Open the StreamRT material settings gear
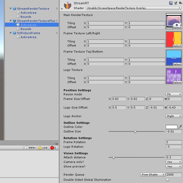Screen dimensions: 183x183 [x=180, y=3]
